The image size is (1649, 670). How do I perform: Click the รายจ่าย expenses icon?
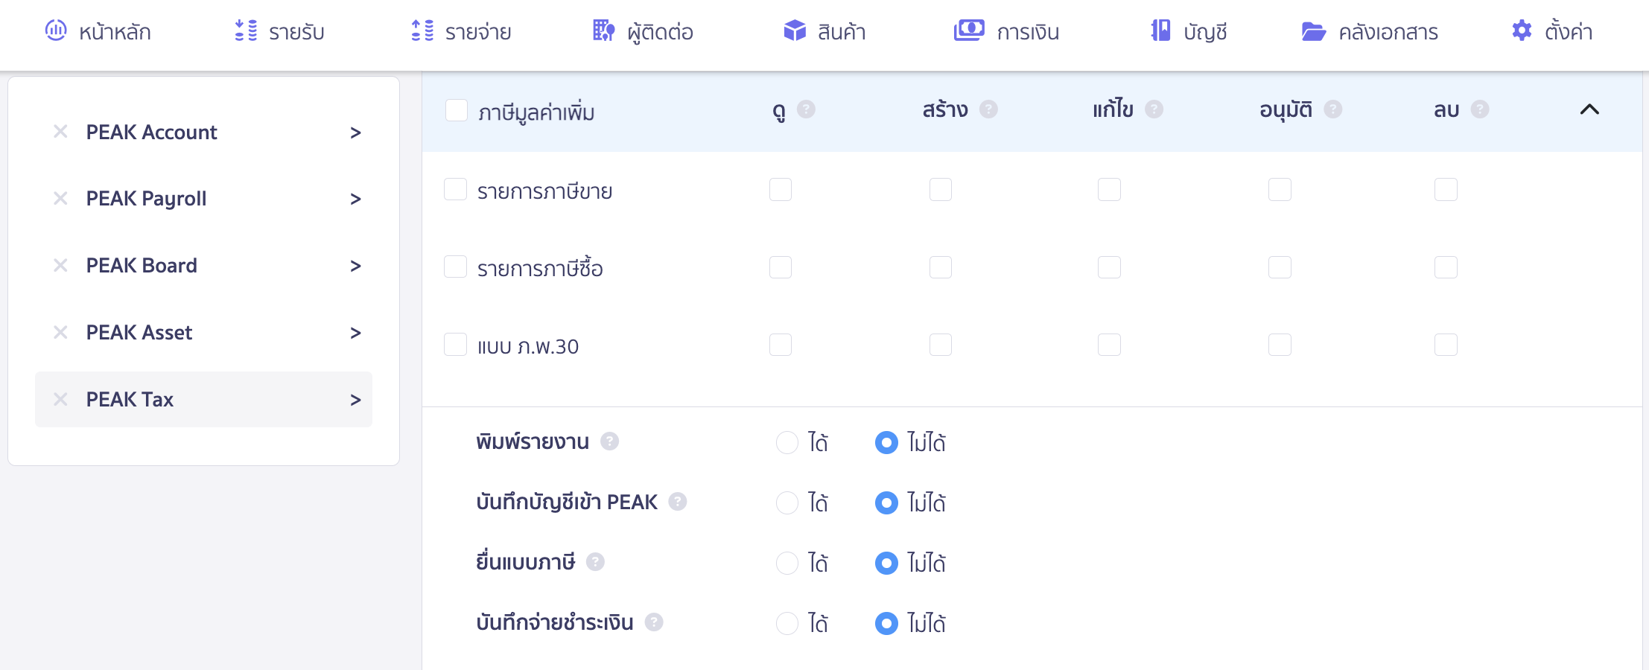[x=422, y=31]
